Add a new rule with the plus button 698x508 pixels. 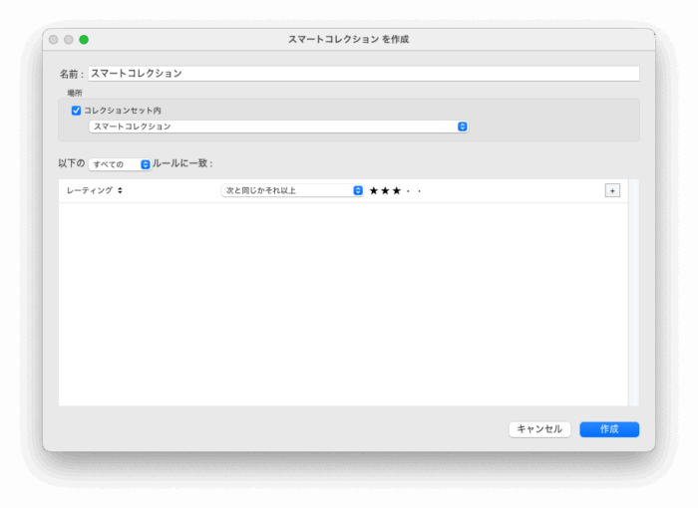[x=612, y=190]
